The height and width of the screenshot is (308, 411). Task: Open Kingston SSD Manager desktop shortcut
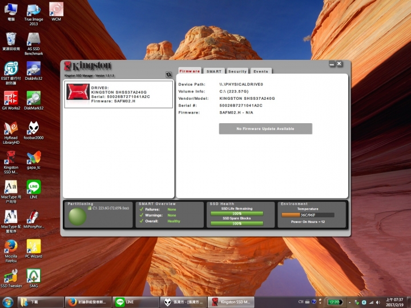coord(11,163)
